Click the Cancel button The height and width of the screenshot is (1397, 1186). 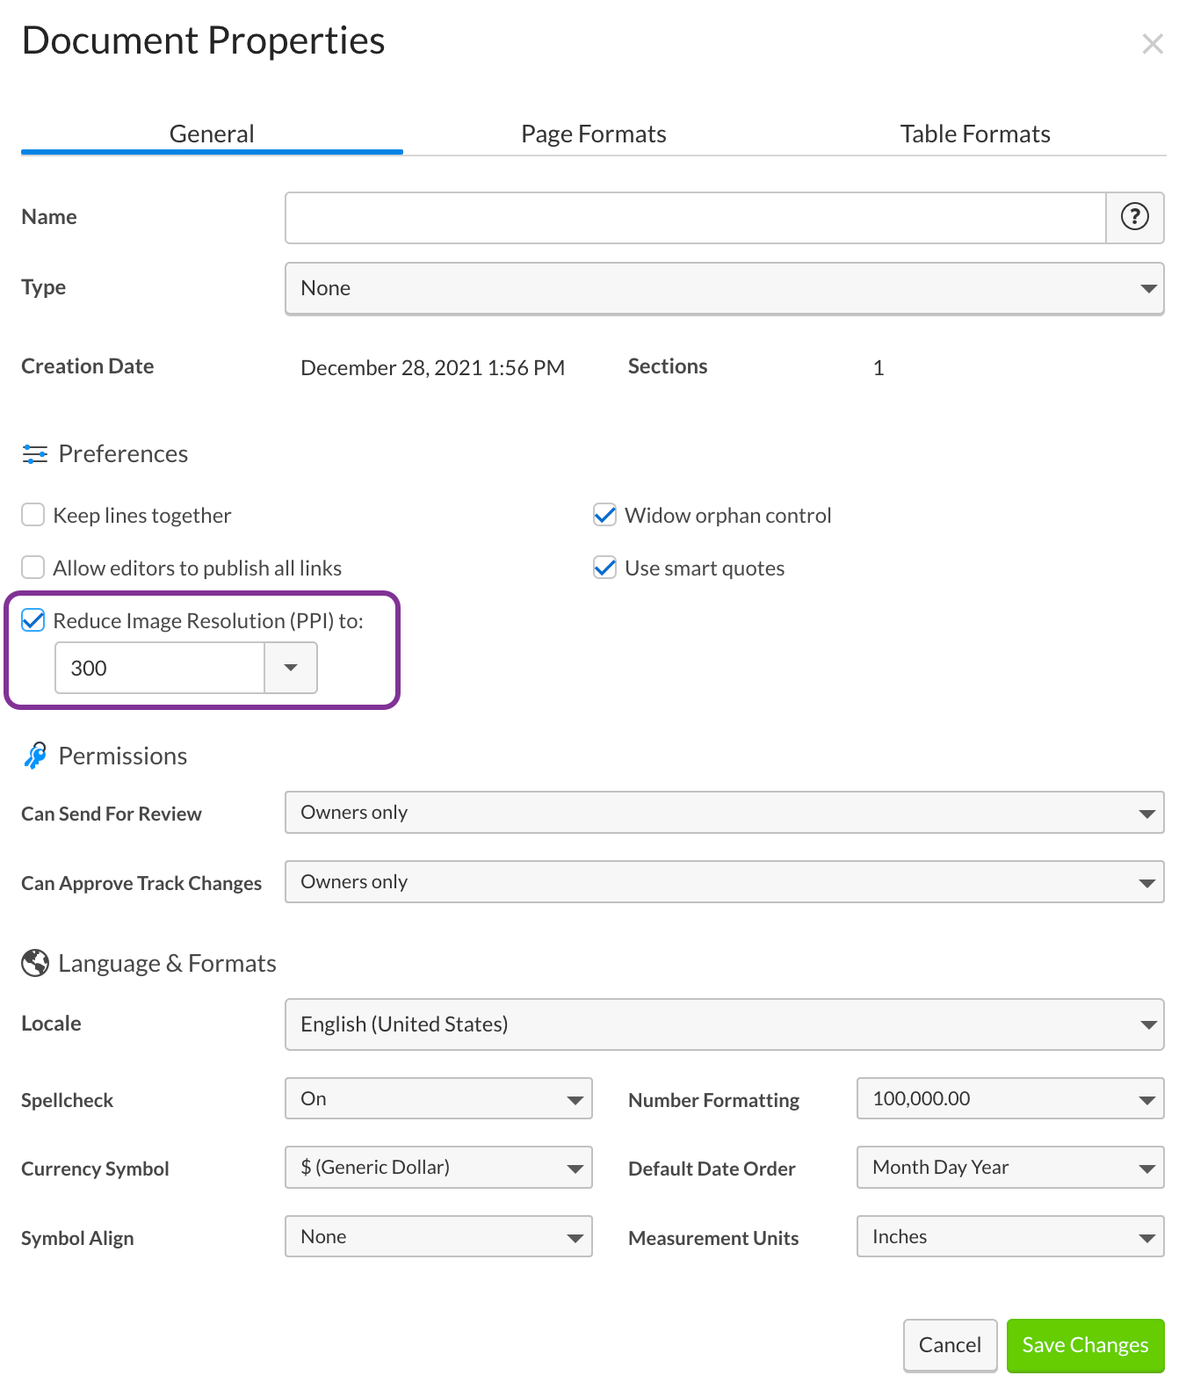(950, 1345)
